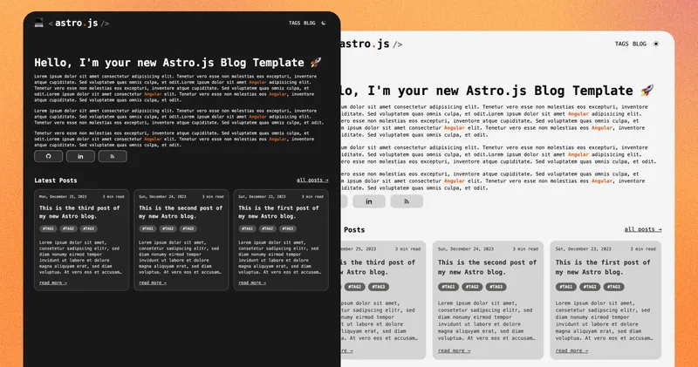Screen dimensions: 698x367
Task: Toggle theme using moon icon in dark header
Action: click(x=323, y=24)
